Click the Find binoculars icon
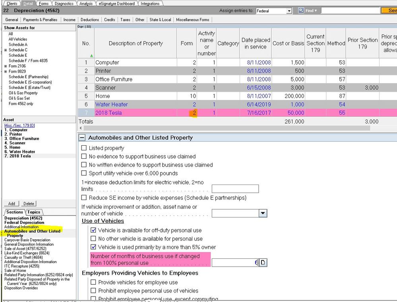 click(301, 11)
